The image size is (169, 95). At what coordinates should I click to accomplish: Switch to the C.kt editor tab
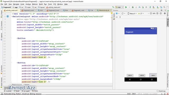[92, 10]
